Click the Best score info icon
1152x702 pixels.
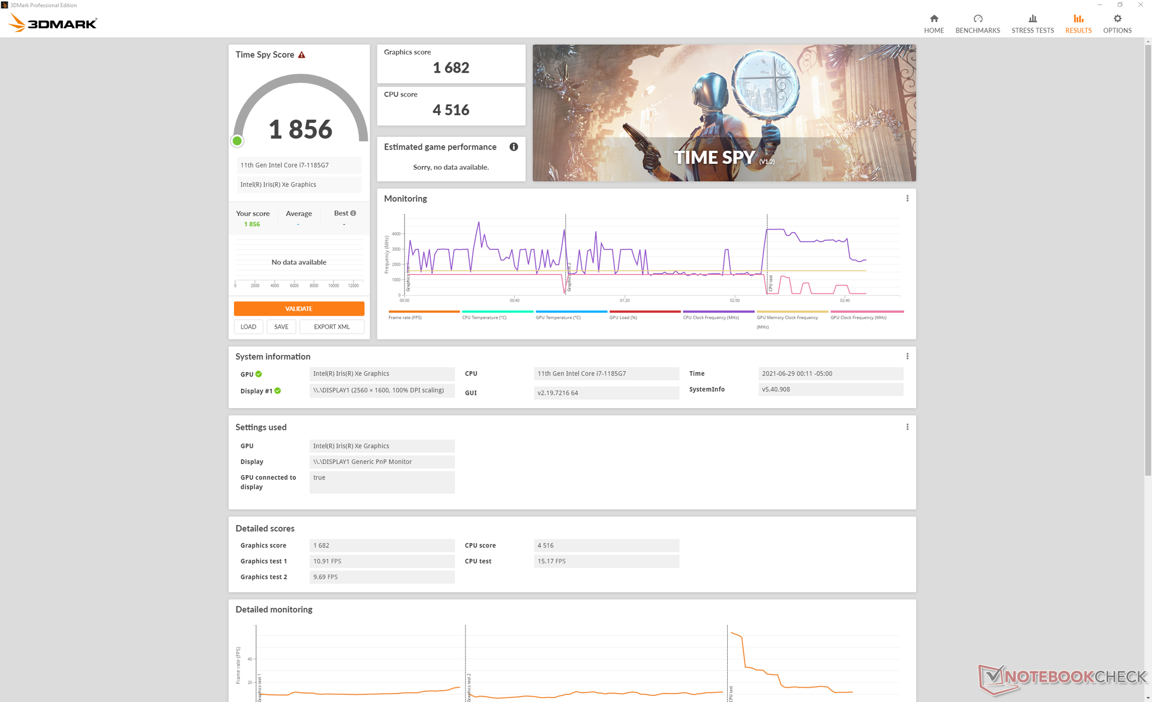point(353,213)
